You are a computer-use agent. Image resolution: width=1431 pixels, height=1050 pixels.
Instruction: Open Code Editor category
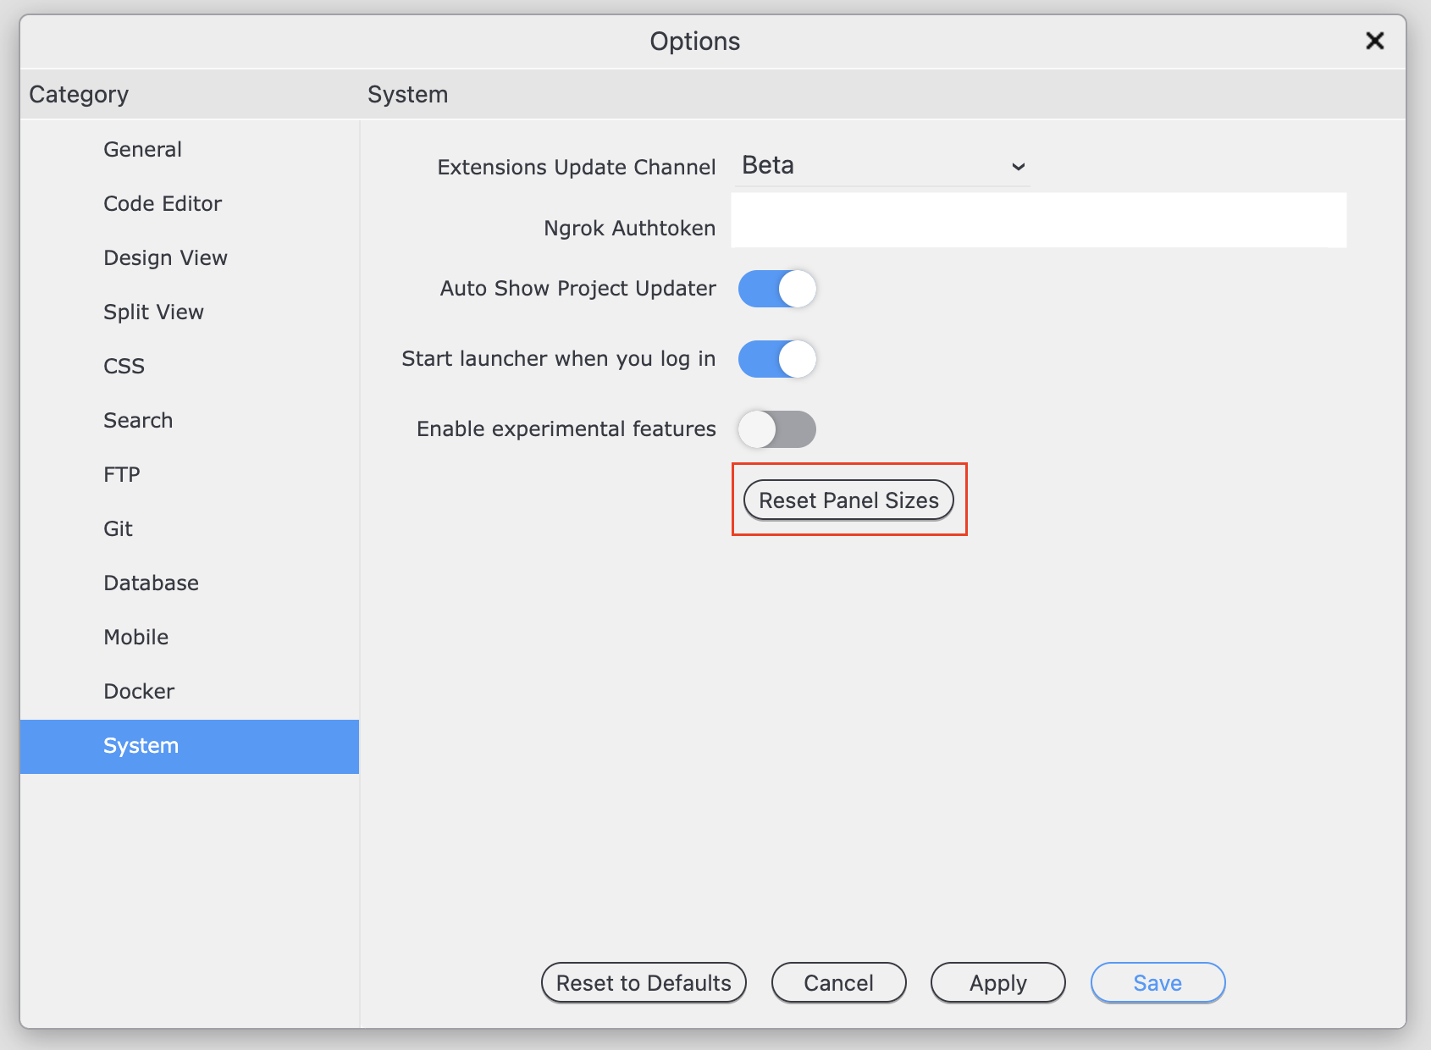click(x=163, y=204)
